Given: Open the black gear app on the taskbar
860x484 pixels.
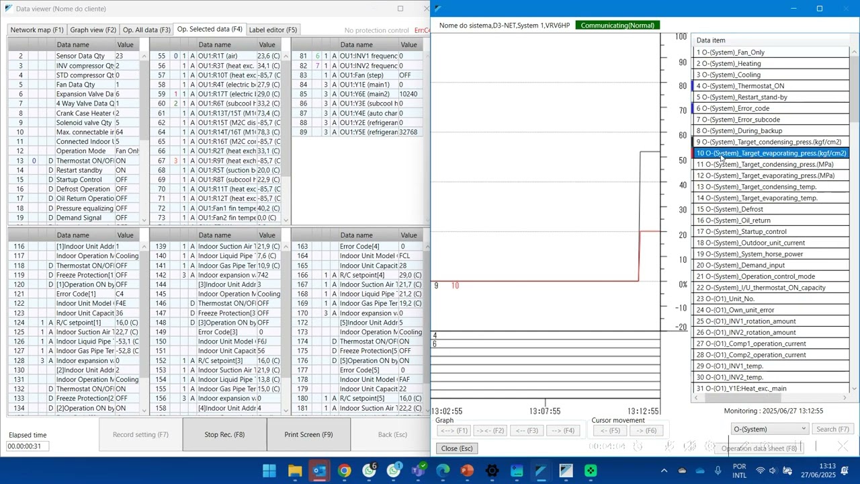Looking at the screenshot, I should tap(492, 471).
